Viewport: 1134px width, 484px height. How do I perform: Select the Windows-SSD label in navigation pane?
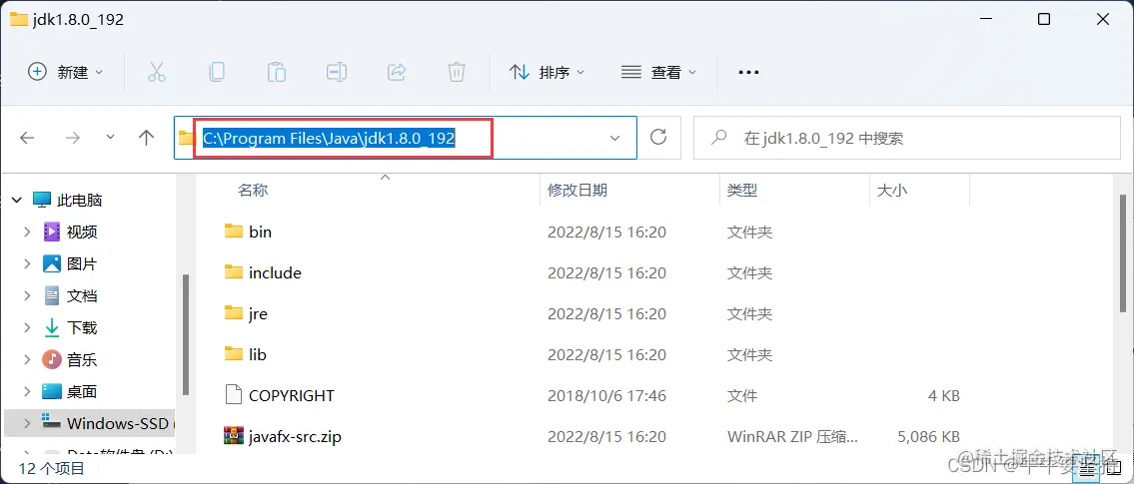[x=117, y=423]
